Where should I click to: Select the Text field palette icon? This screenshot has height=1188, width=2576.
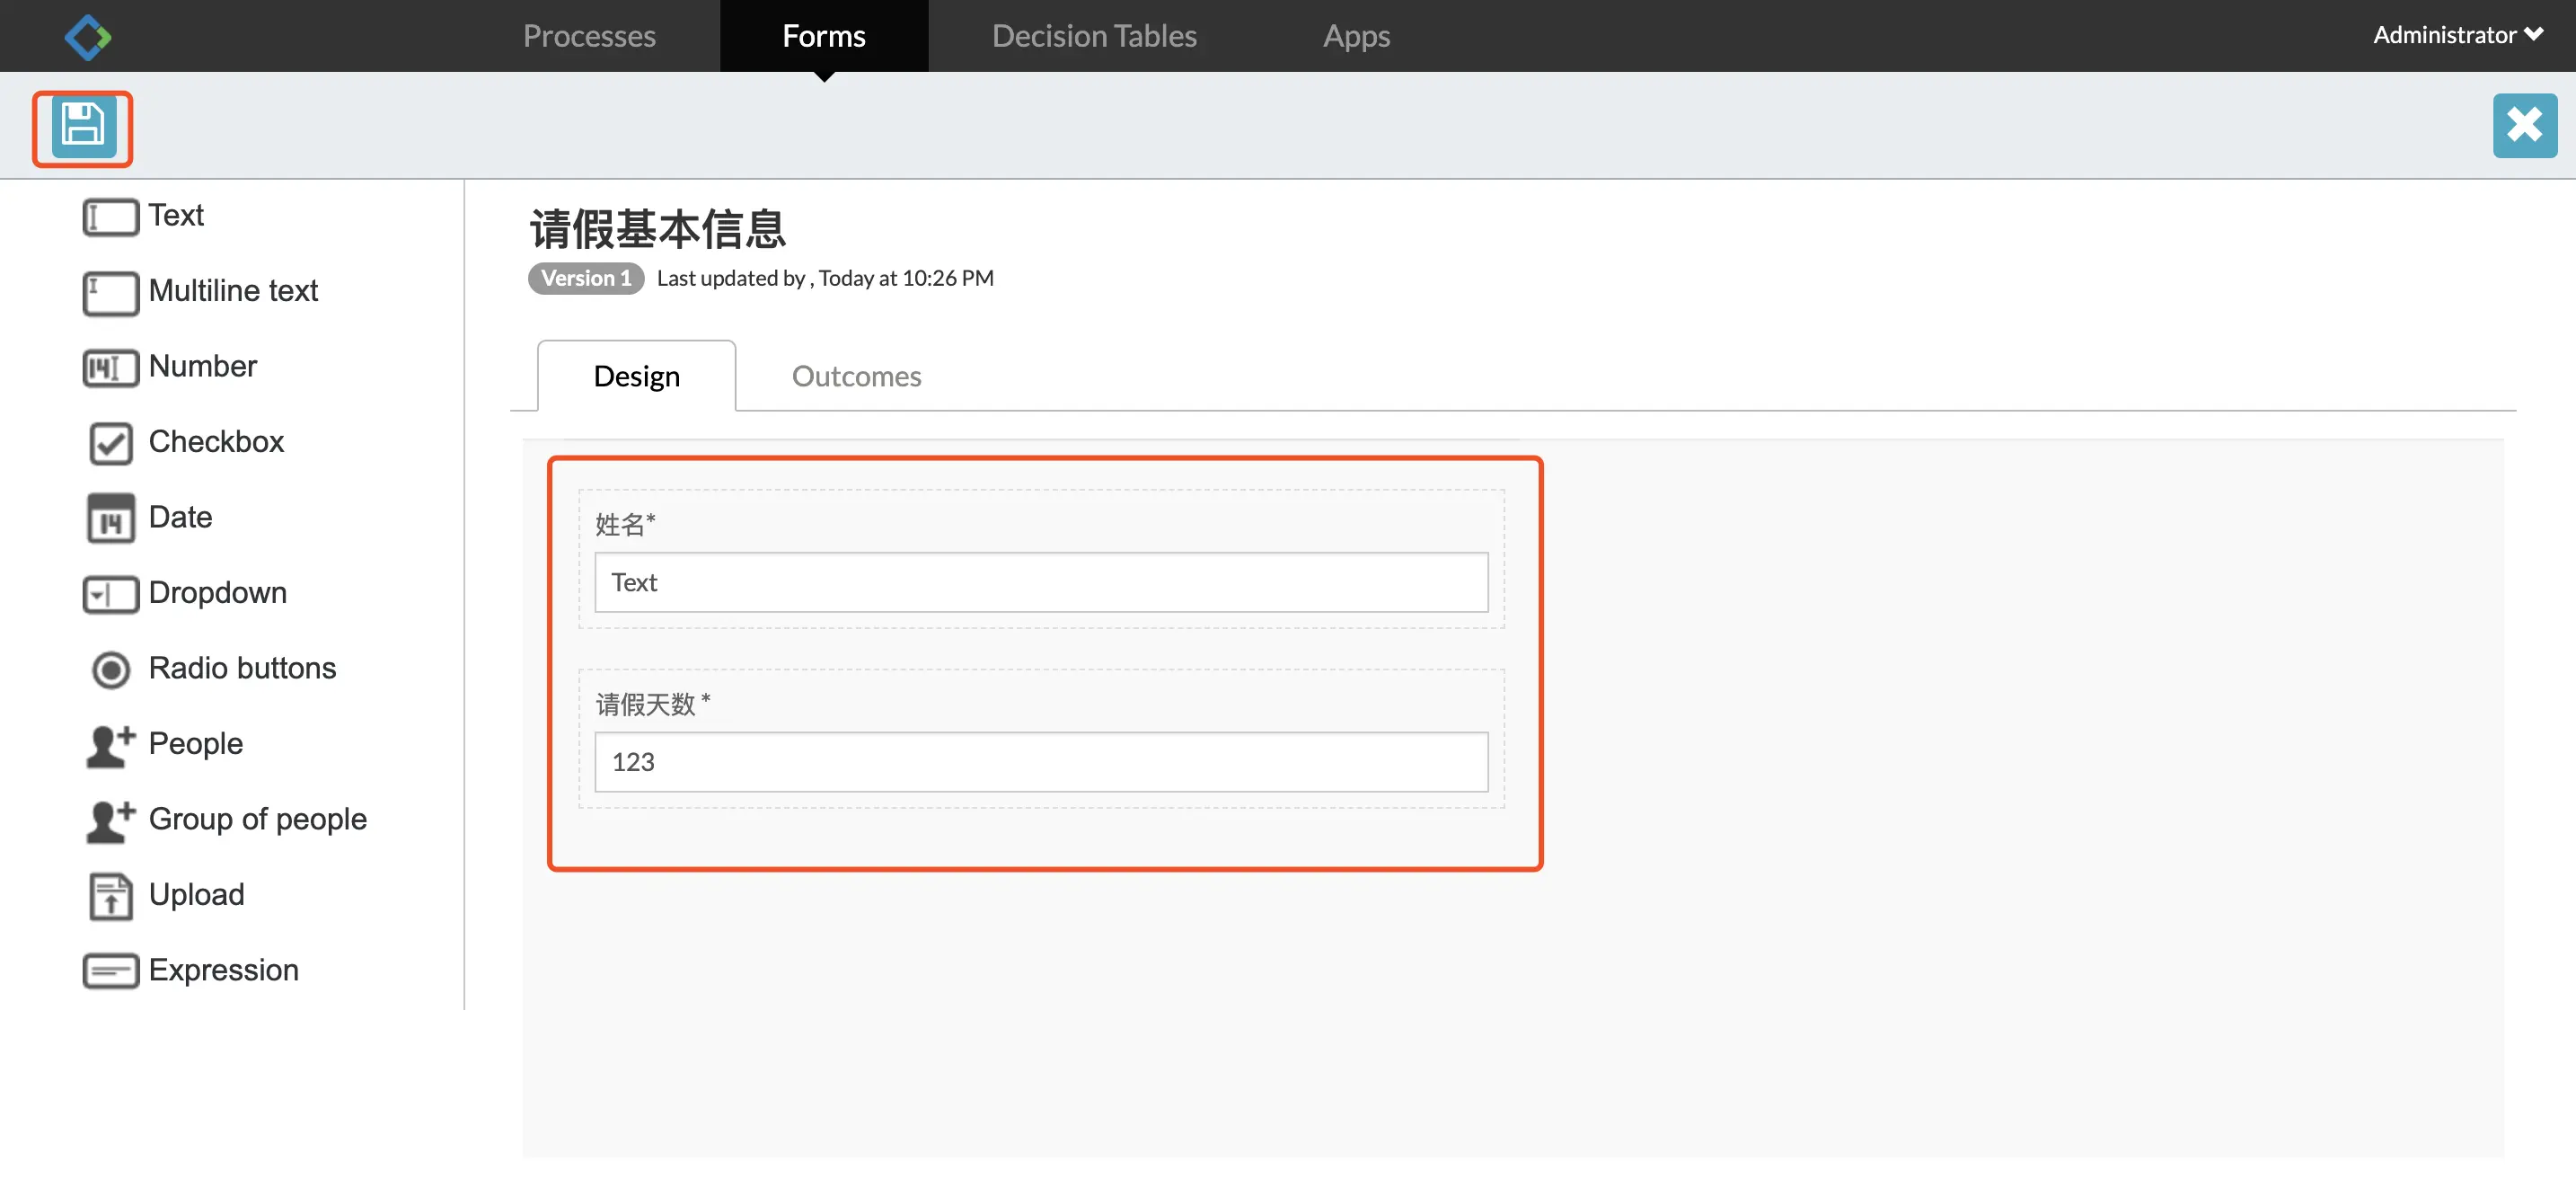(x=110, y=217)
